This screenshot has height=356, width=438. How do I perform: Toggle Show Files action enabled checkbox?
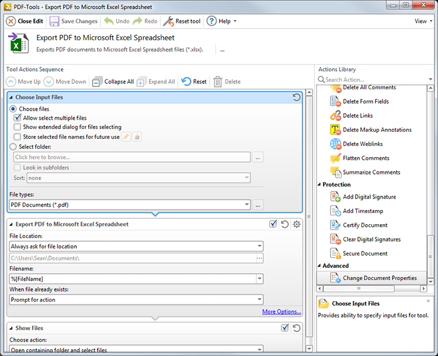click(284, 328)
